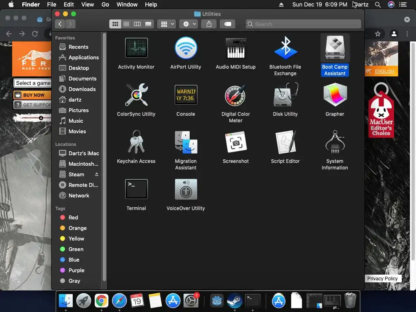Open Activity Monitor app icon

pos(136,48)
